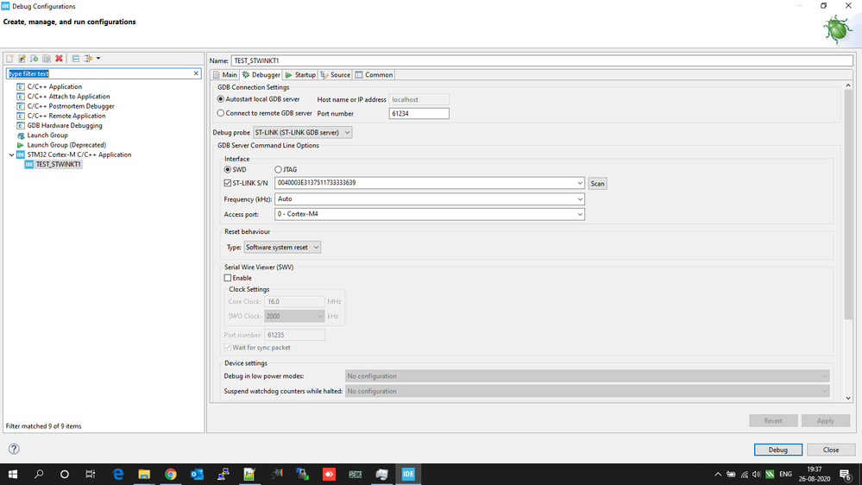Click the Scan button
Viewport: 862px width, 485px height.
point(598,184)
